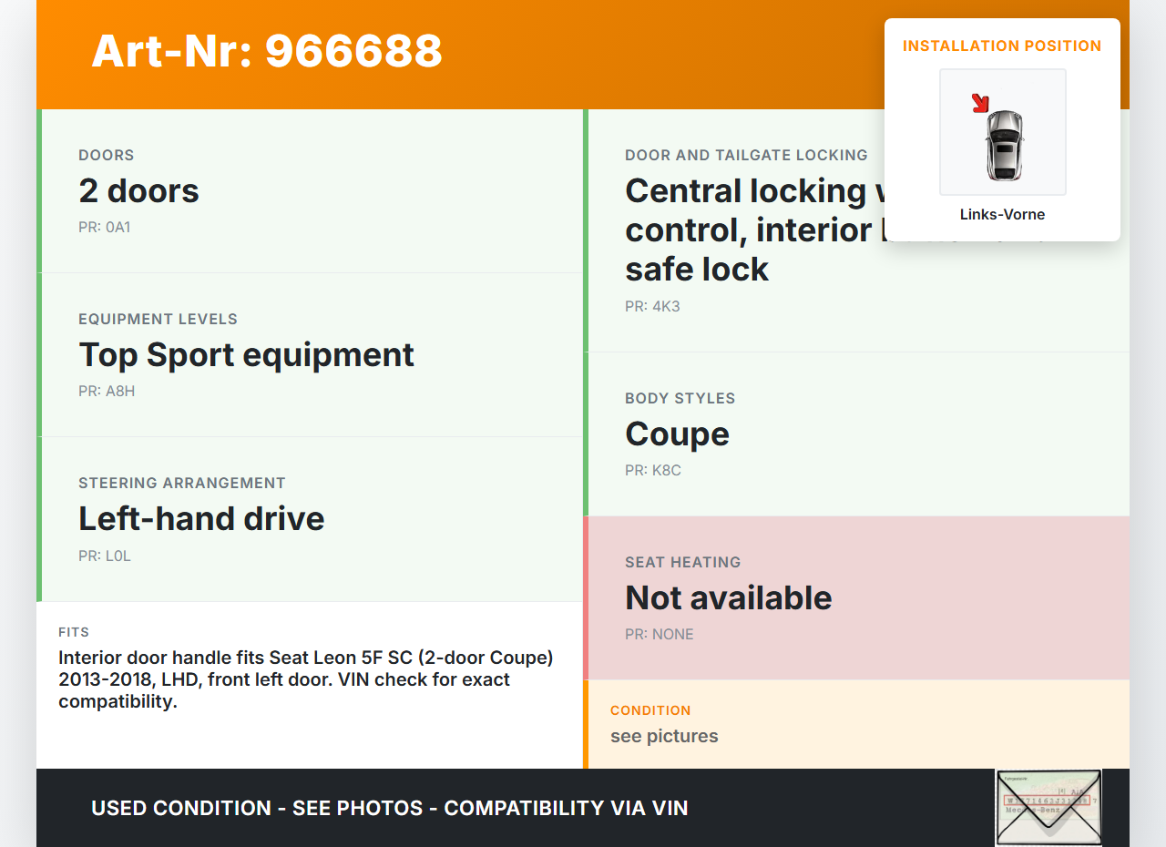Click the Central locking description text

point(747,230)
